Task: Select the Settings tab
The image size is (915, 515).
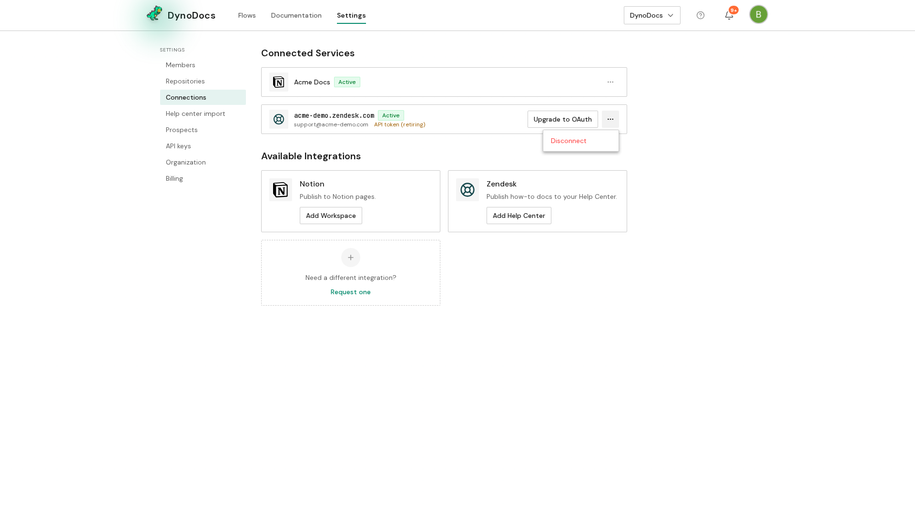Action: click(x=351, y=15)
